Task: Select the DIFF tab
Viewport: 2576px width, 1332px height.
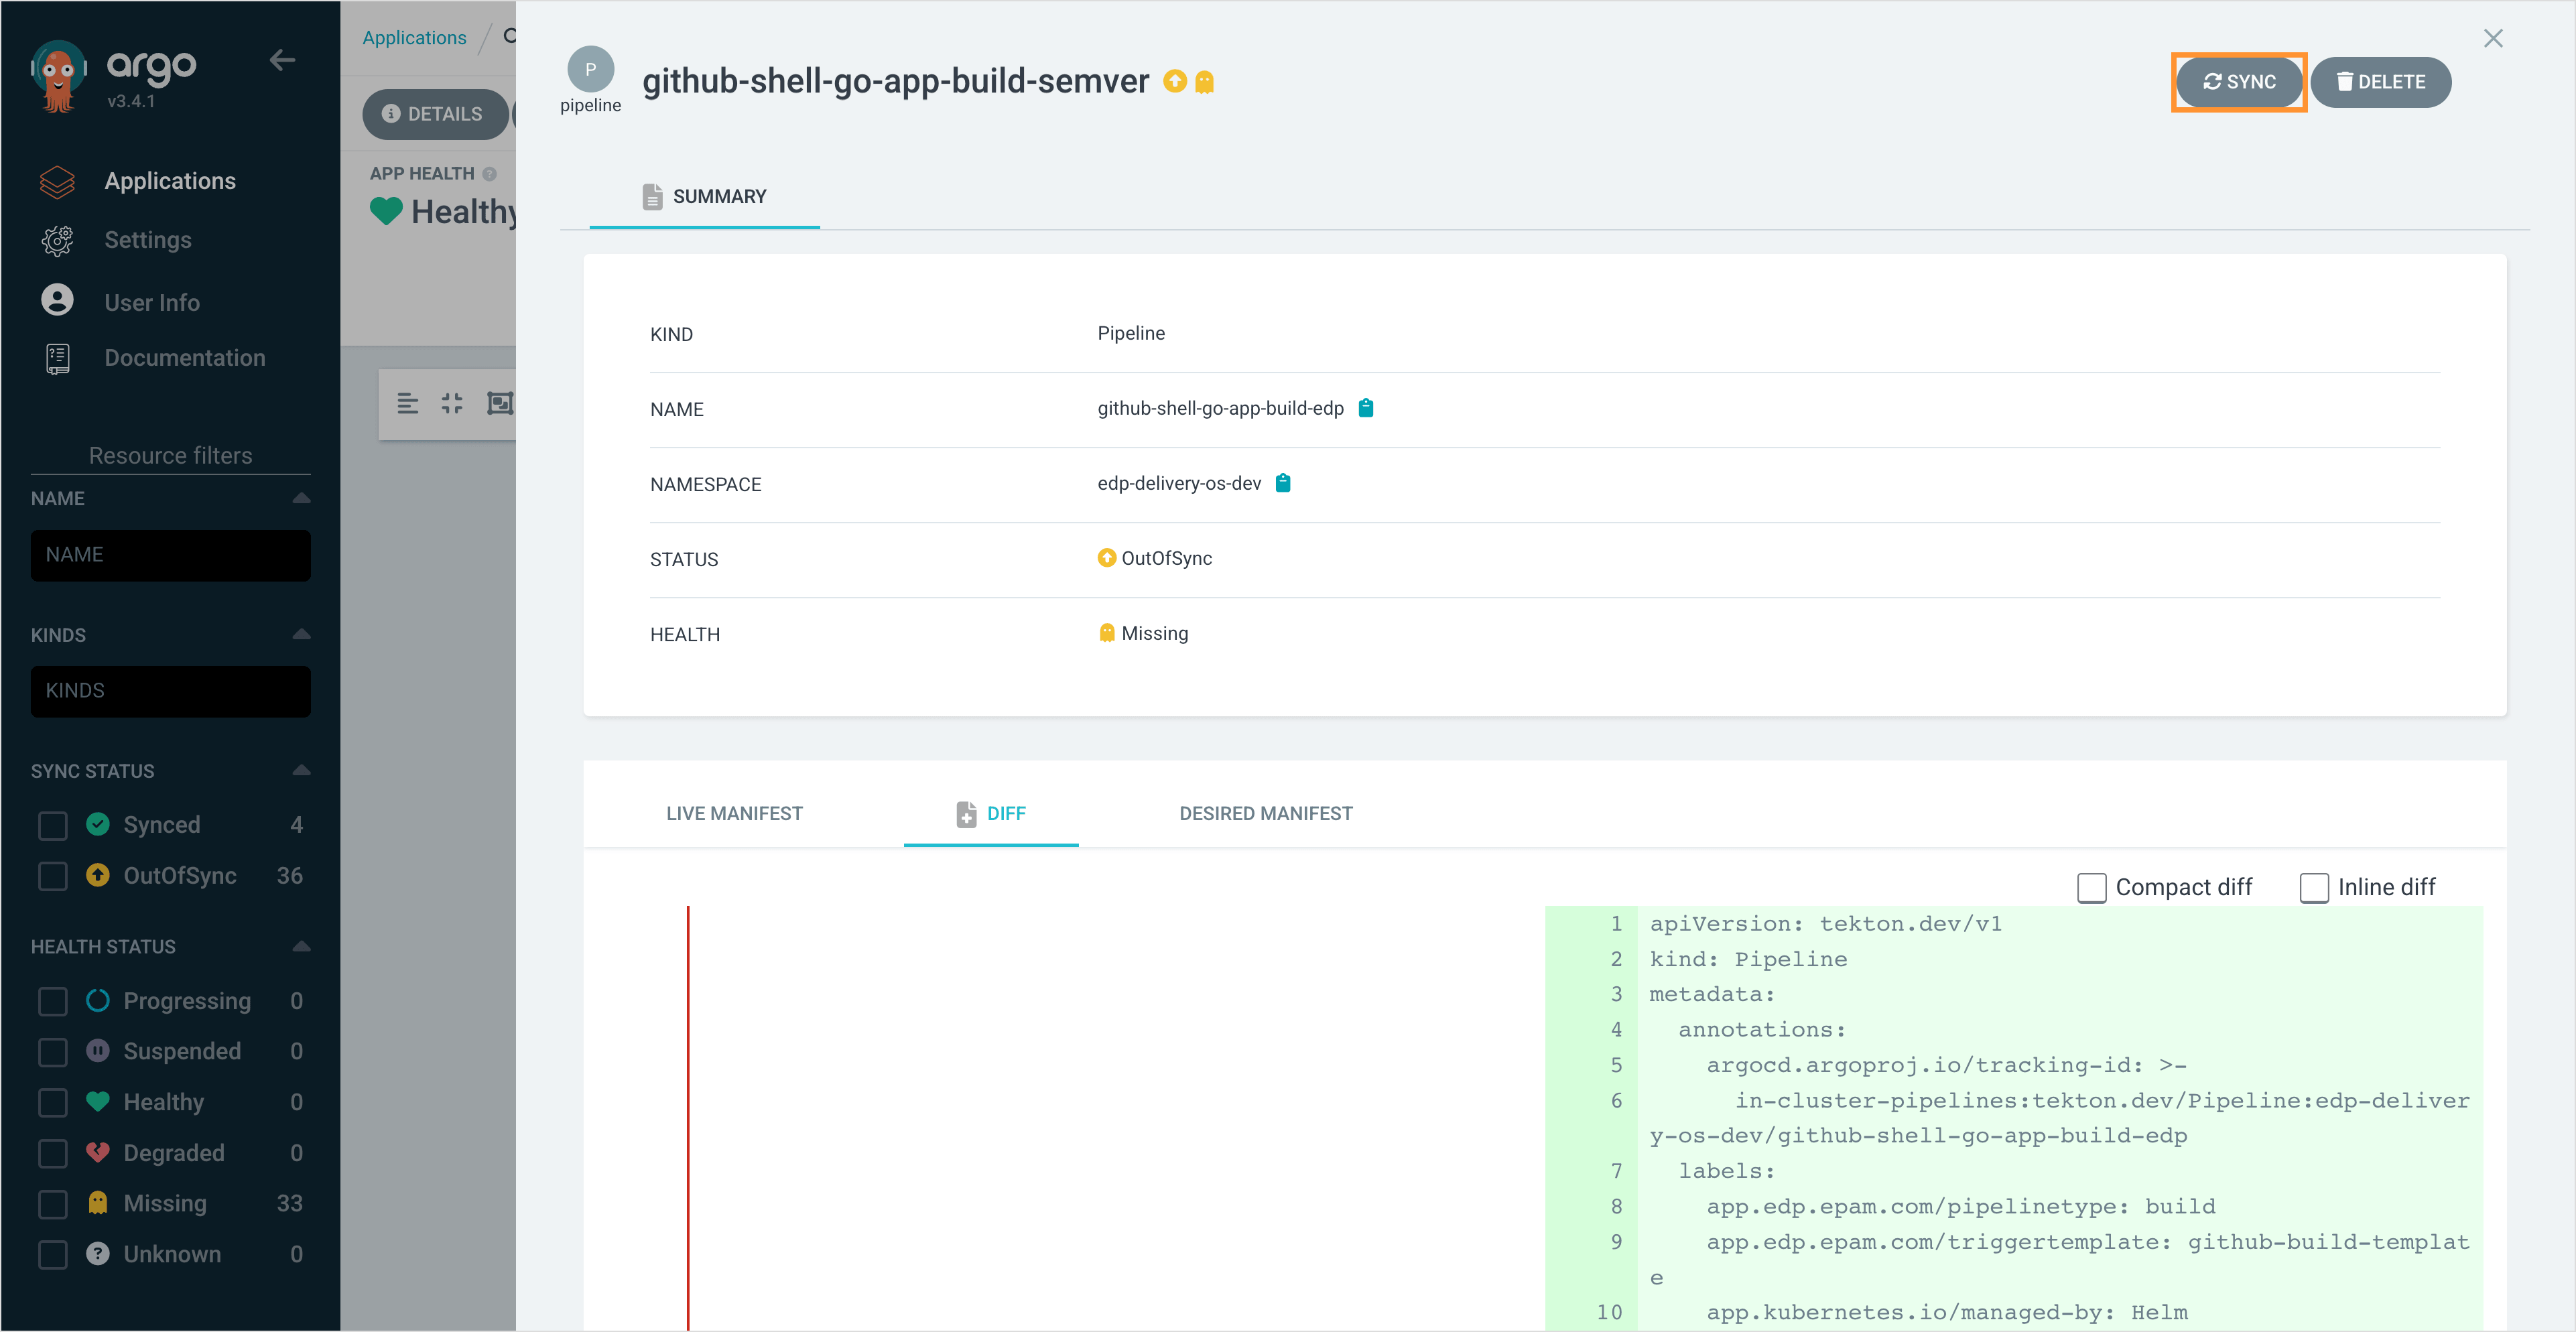Action: [x=991, y=813]
